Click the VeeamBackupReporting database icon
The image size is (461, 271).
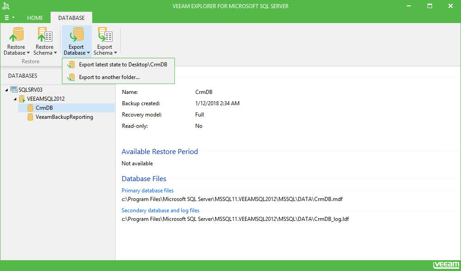[x=30, y=117]
